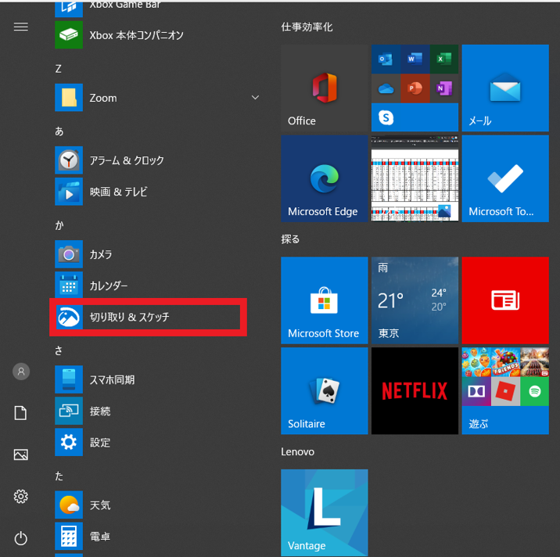560x557 pixels.
Task: Open the Spotify icon in 遊ぶ tile
Action: (535, 391)
